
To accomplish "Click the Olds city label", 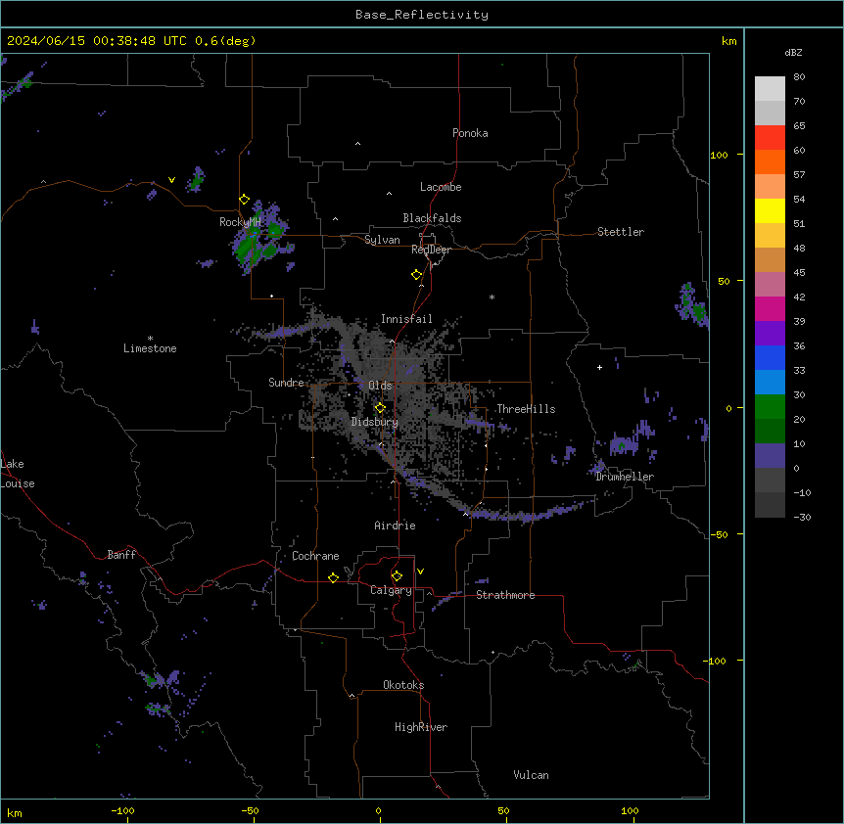I will click(x=380, y=386).
